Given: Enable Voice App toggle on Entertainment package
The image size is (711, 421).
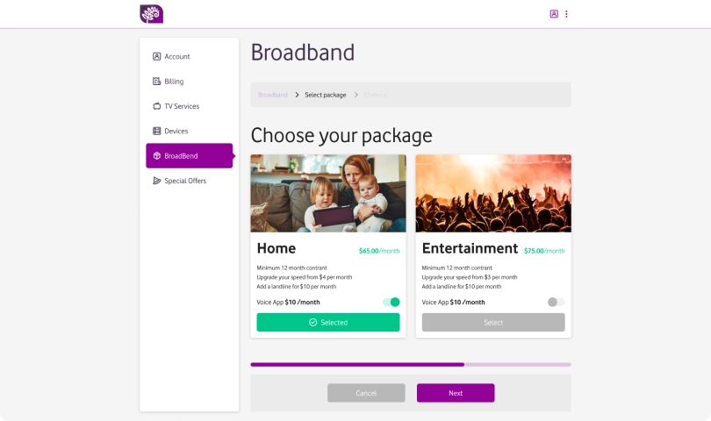Looking at the screenshot, I should pos(557,302).
